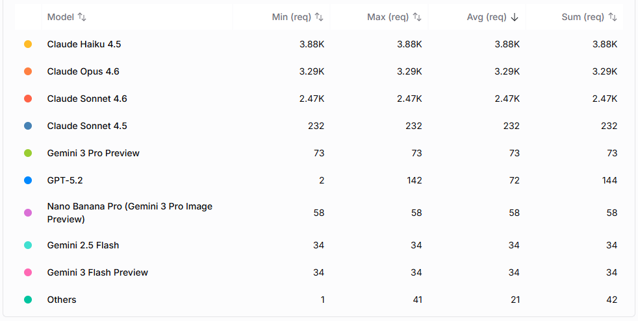Click the teal dot next to Others
The height and width of the screenshot is (321, 638).
(28, 300)
